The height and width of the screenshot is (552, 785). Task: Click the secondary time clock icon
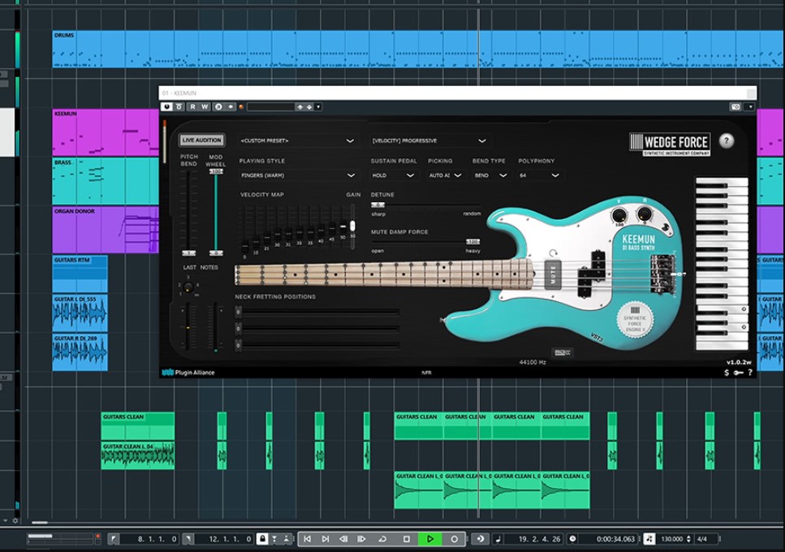point(573,539)
